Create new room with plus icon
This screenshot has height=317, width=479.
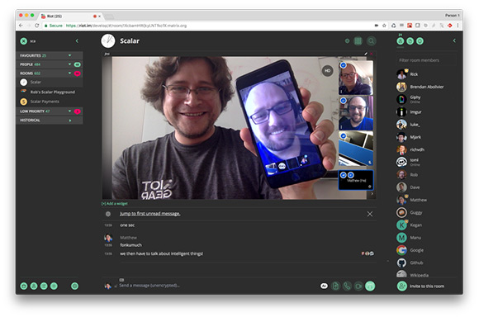point(54,286)
